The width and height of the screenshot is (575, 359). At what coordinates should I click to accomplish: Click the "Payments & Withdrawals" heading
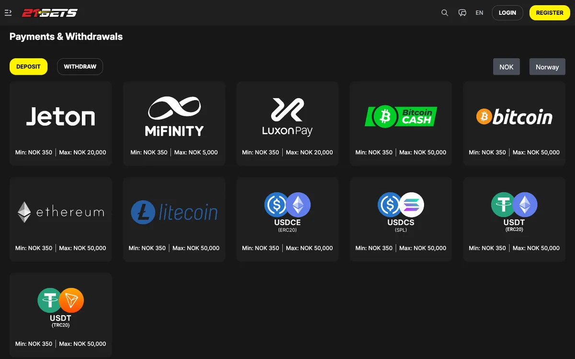pos(66,36)
